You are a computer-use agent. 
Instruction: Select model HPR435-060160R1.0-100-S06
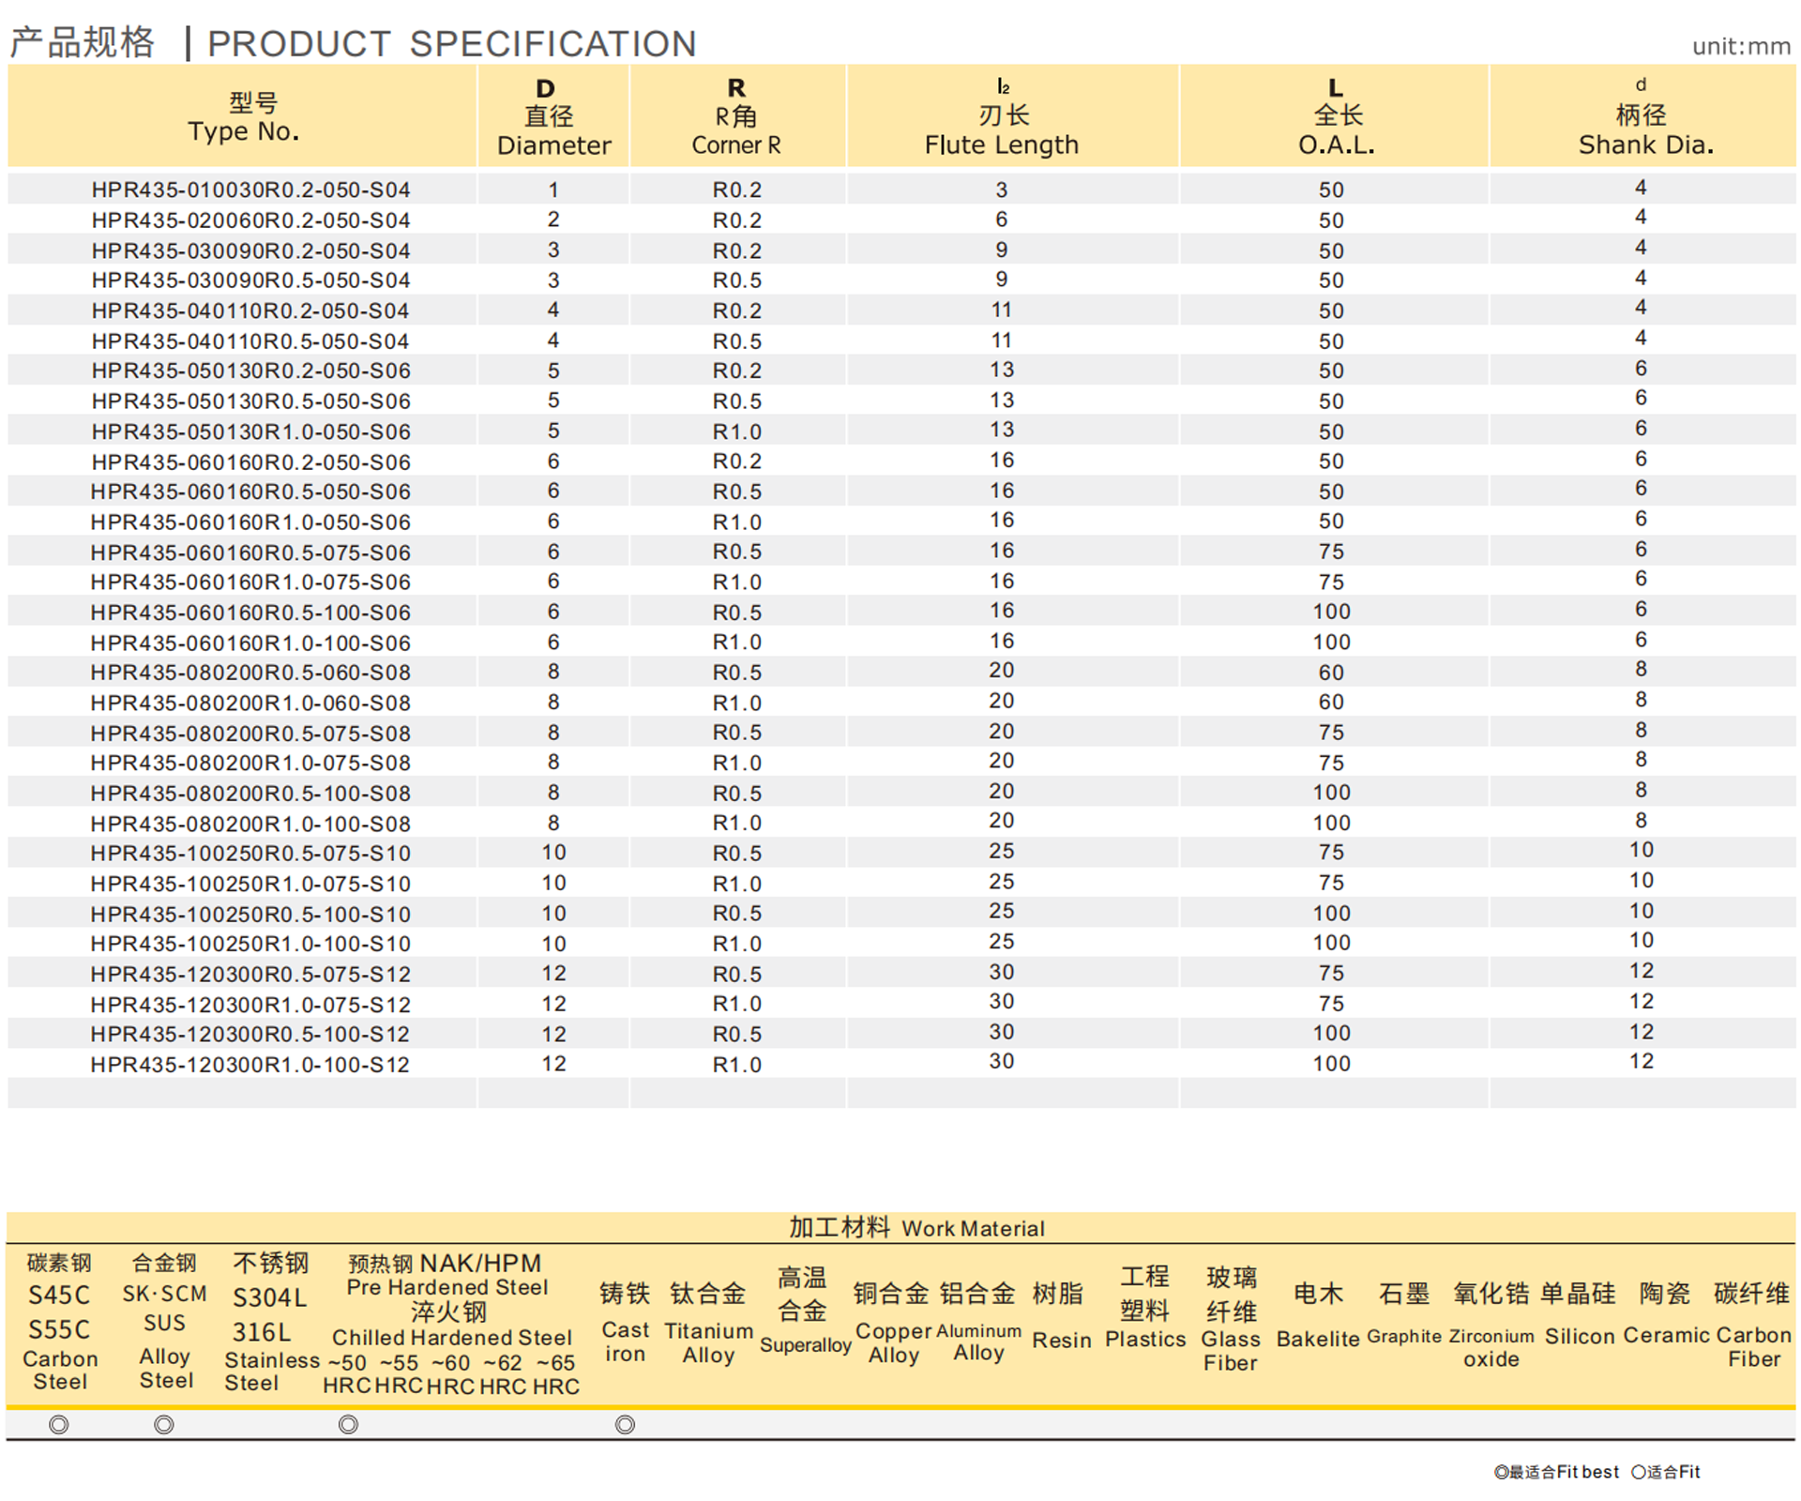[250, 644]
